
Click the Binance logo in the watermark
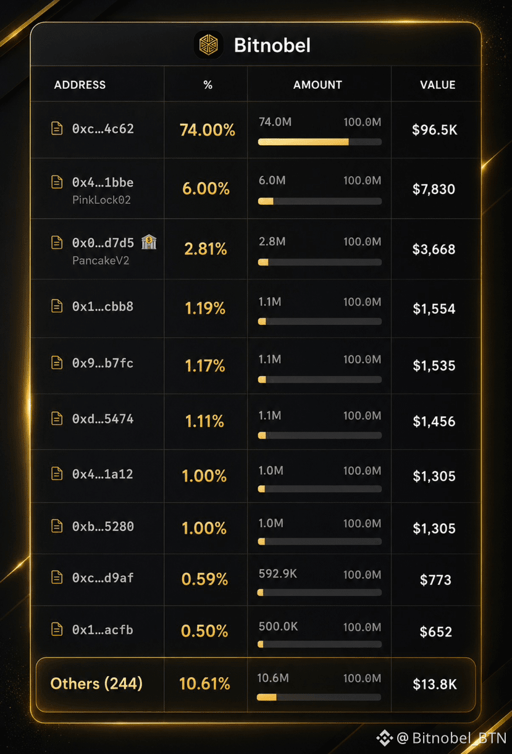(385, 737)
